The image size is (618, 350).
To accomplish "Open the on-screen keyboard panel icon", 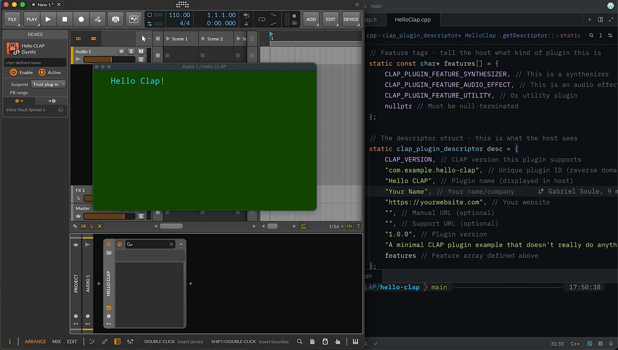I will point(355,341).
